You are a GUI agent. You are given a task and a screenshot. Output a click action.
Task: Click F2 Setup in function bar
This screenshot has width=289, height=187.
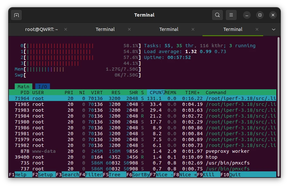pyautogui.click(x=44, y=175)
